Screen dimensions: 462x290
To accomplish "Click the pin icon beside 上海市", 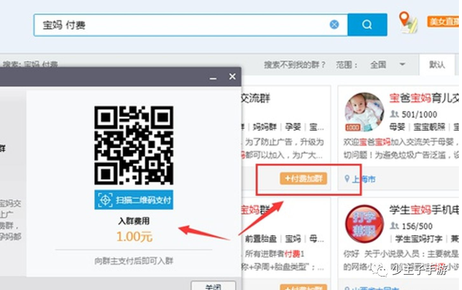I will [x=347, y=178].
